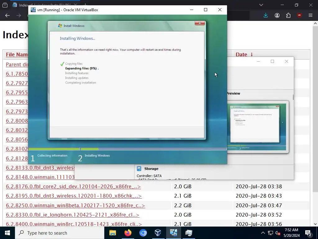Click the VirtualBox icon in the VM title bar

point(33,10)
